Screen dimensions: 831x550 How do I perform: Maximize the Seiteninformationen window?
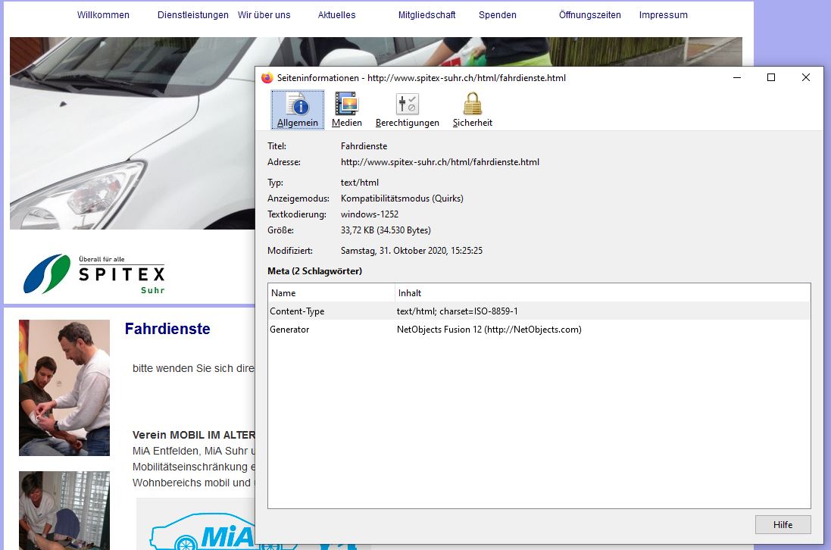pos(771,77)
